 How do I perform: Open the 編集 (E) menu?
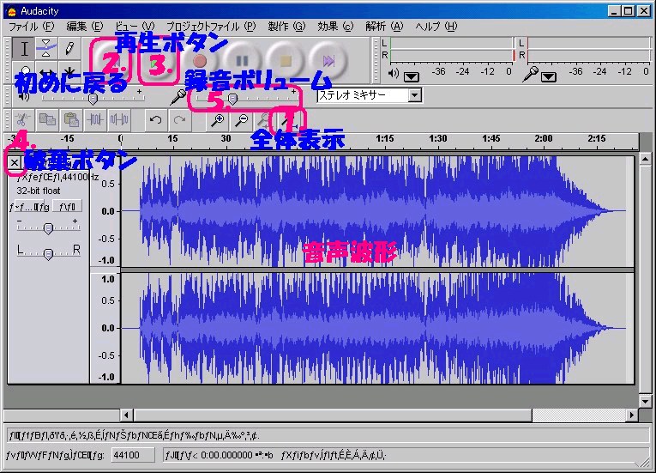tap(85, 27)
